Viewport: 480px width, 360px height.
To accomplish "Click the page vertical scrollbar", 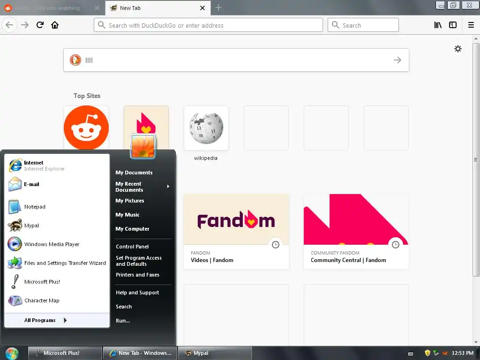I will [476, 159].
